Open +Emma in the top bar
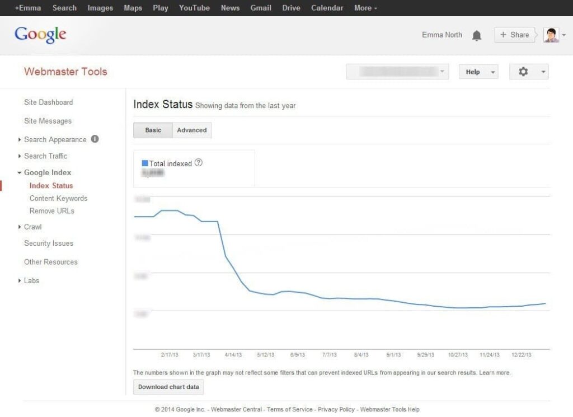The image size is (573, 417). [28, 8]
